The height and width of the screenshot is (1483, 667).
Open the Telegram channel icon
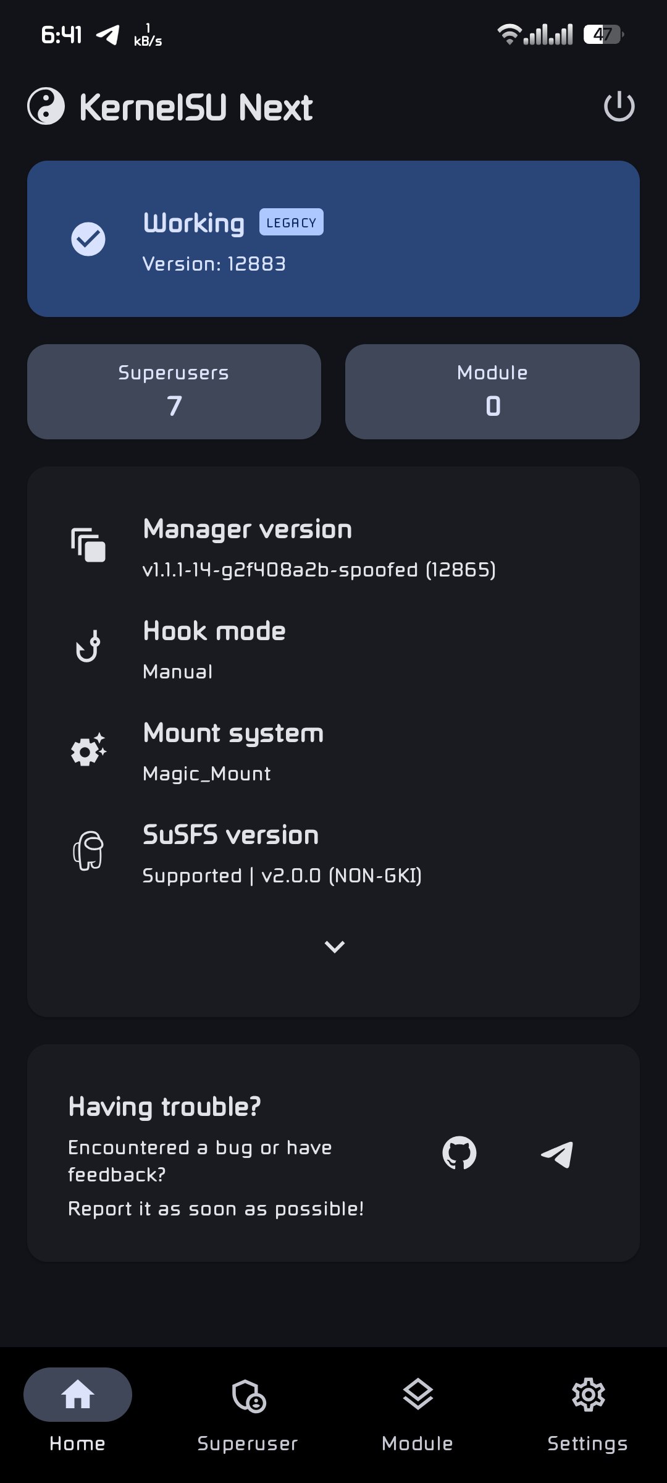click(557, 1154)
